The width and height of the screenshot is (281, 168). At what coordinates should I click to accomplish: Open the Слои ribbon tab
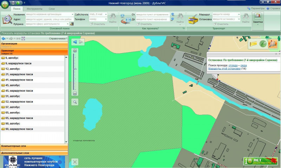point(52,9)
